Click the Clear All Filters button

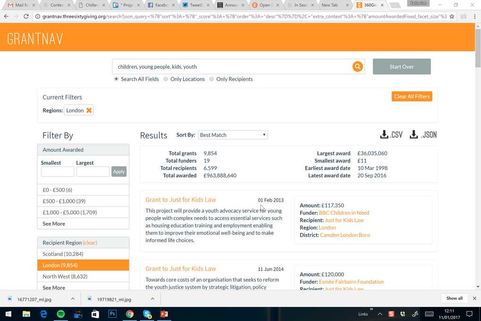tap(412, 96)
